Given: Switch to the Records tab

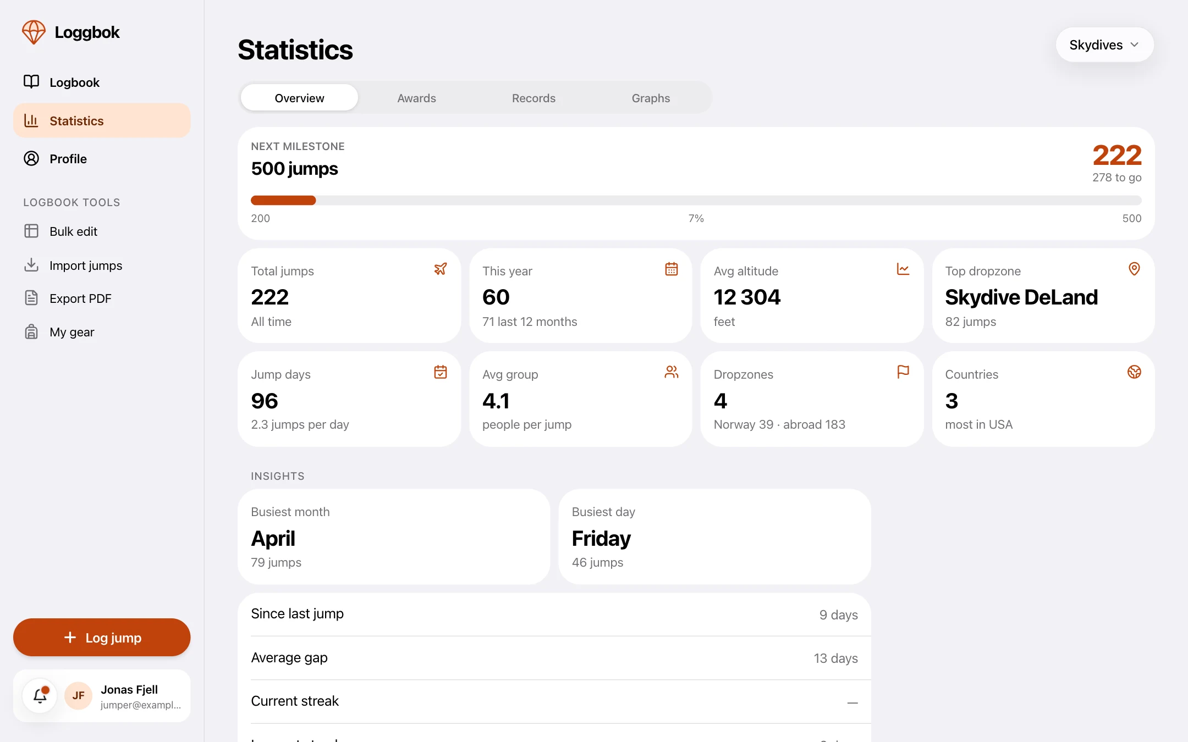Looking at the screenshot, I should (533, 98).
